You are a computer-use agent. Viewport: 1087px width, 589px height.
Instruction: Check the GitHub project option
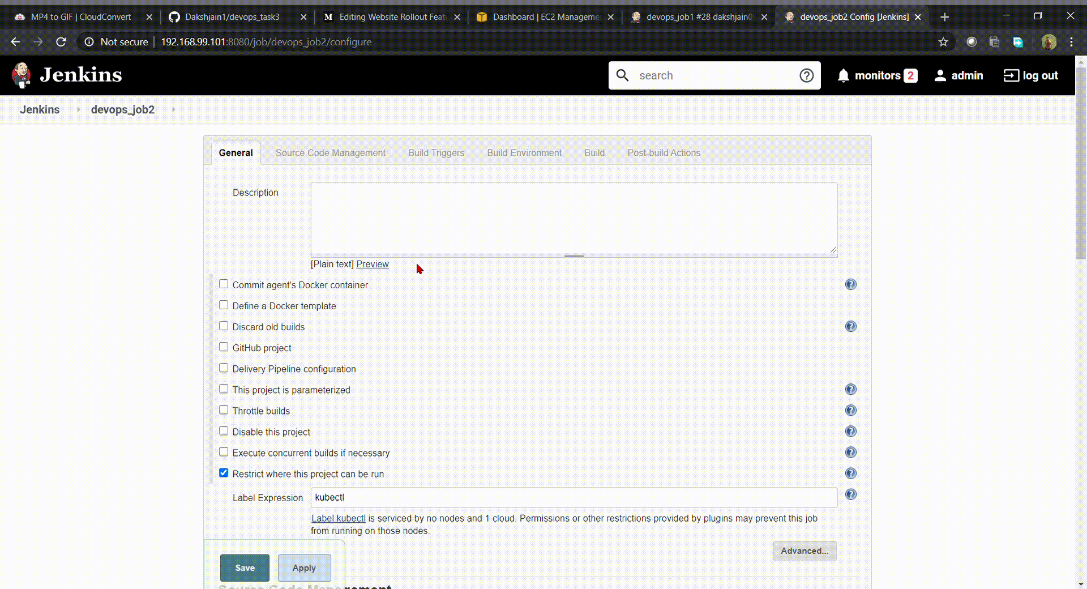click(224, 347)
